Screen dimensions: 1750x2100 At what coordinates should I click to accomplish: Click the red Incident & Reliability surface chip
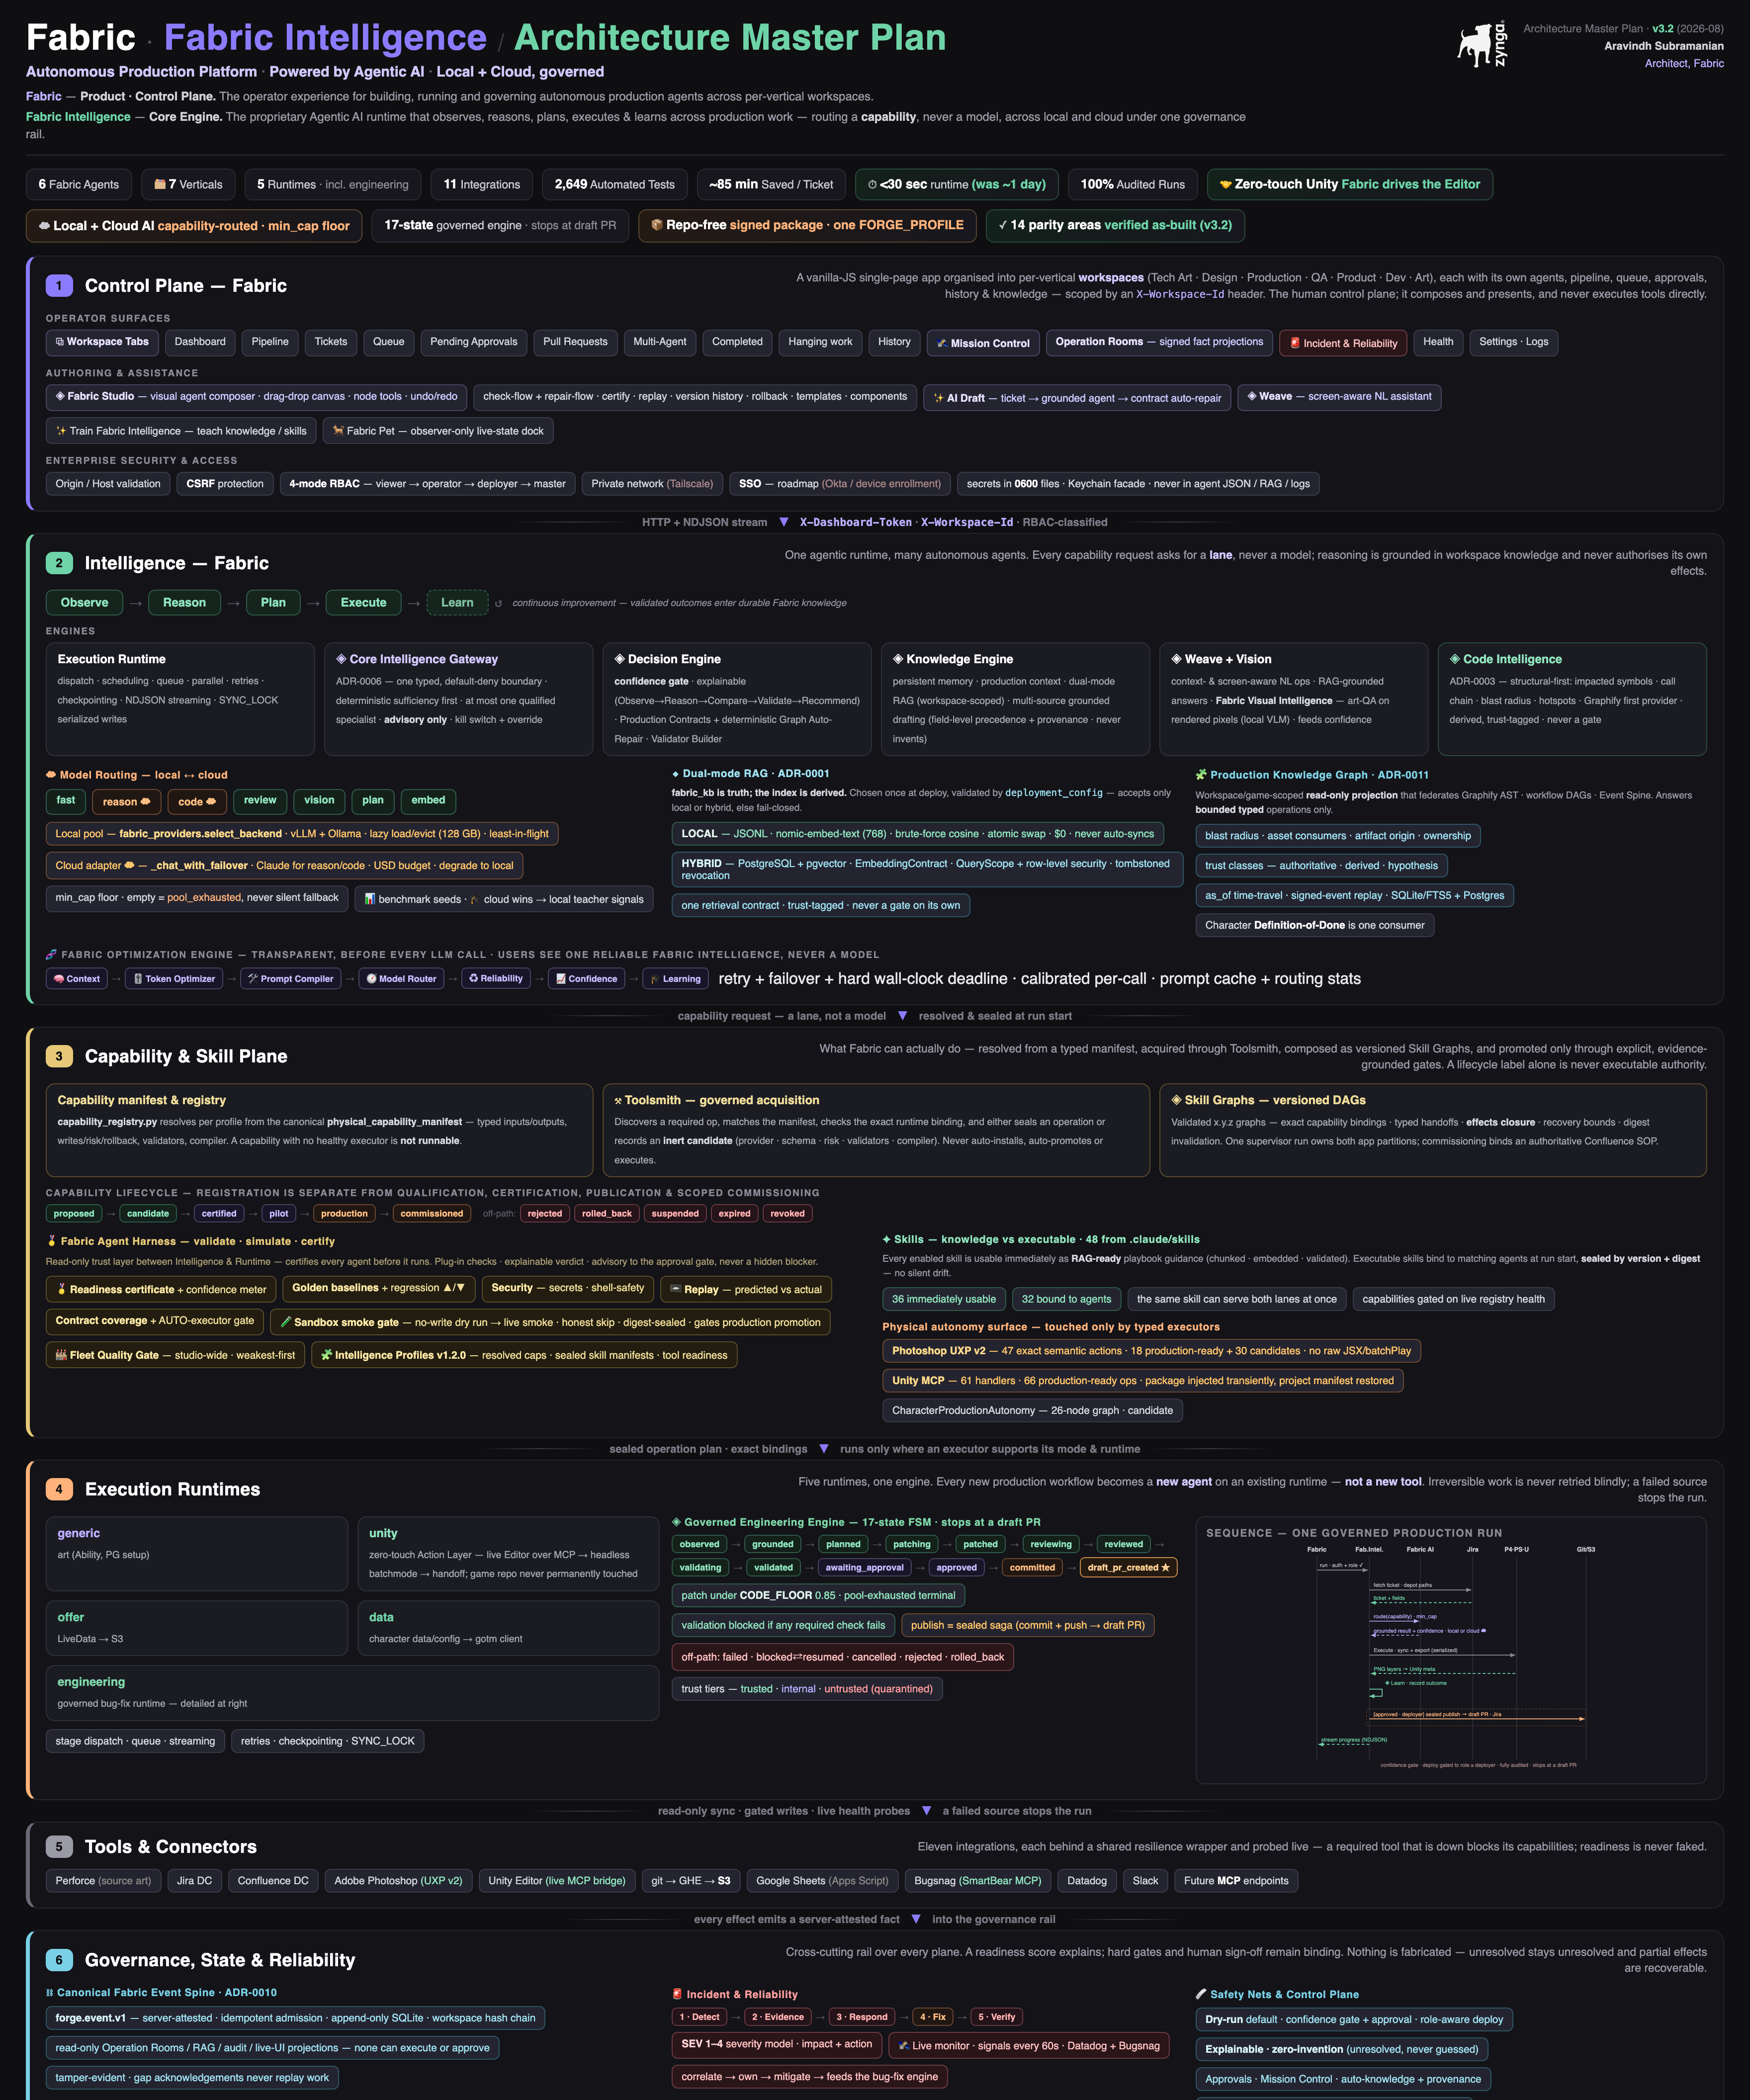(1343, 343)
